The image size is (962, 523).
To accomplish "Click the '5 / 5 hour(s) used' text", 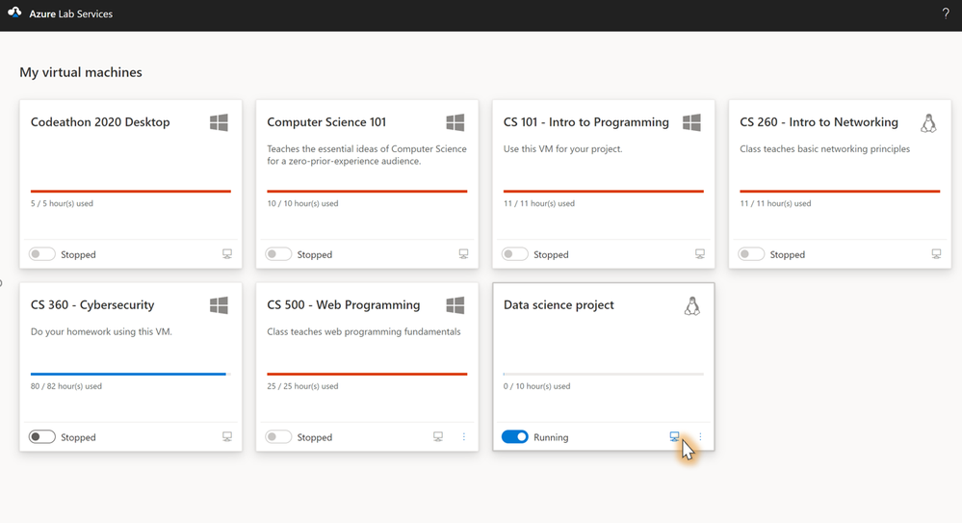I will pyautogui.click(x=62, y=203).
